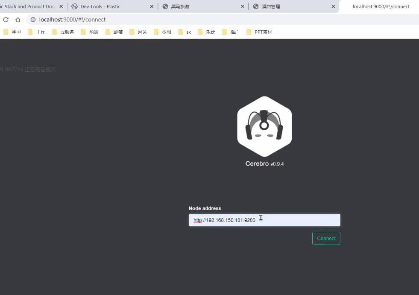
Task: Select the address bar URL localhost:9000
Action: click(73, 20)
